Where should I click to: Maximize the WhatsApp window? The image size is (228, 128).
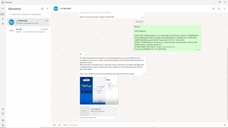[220, 2]
